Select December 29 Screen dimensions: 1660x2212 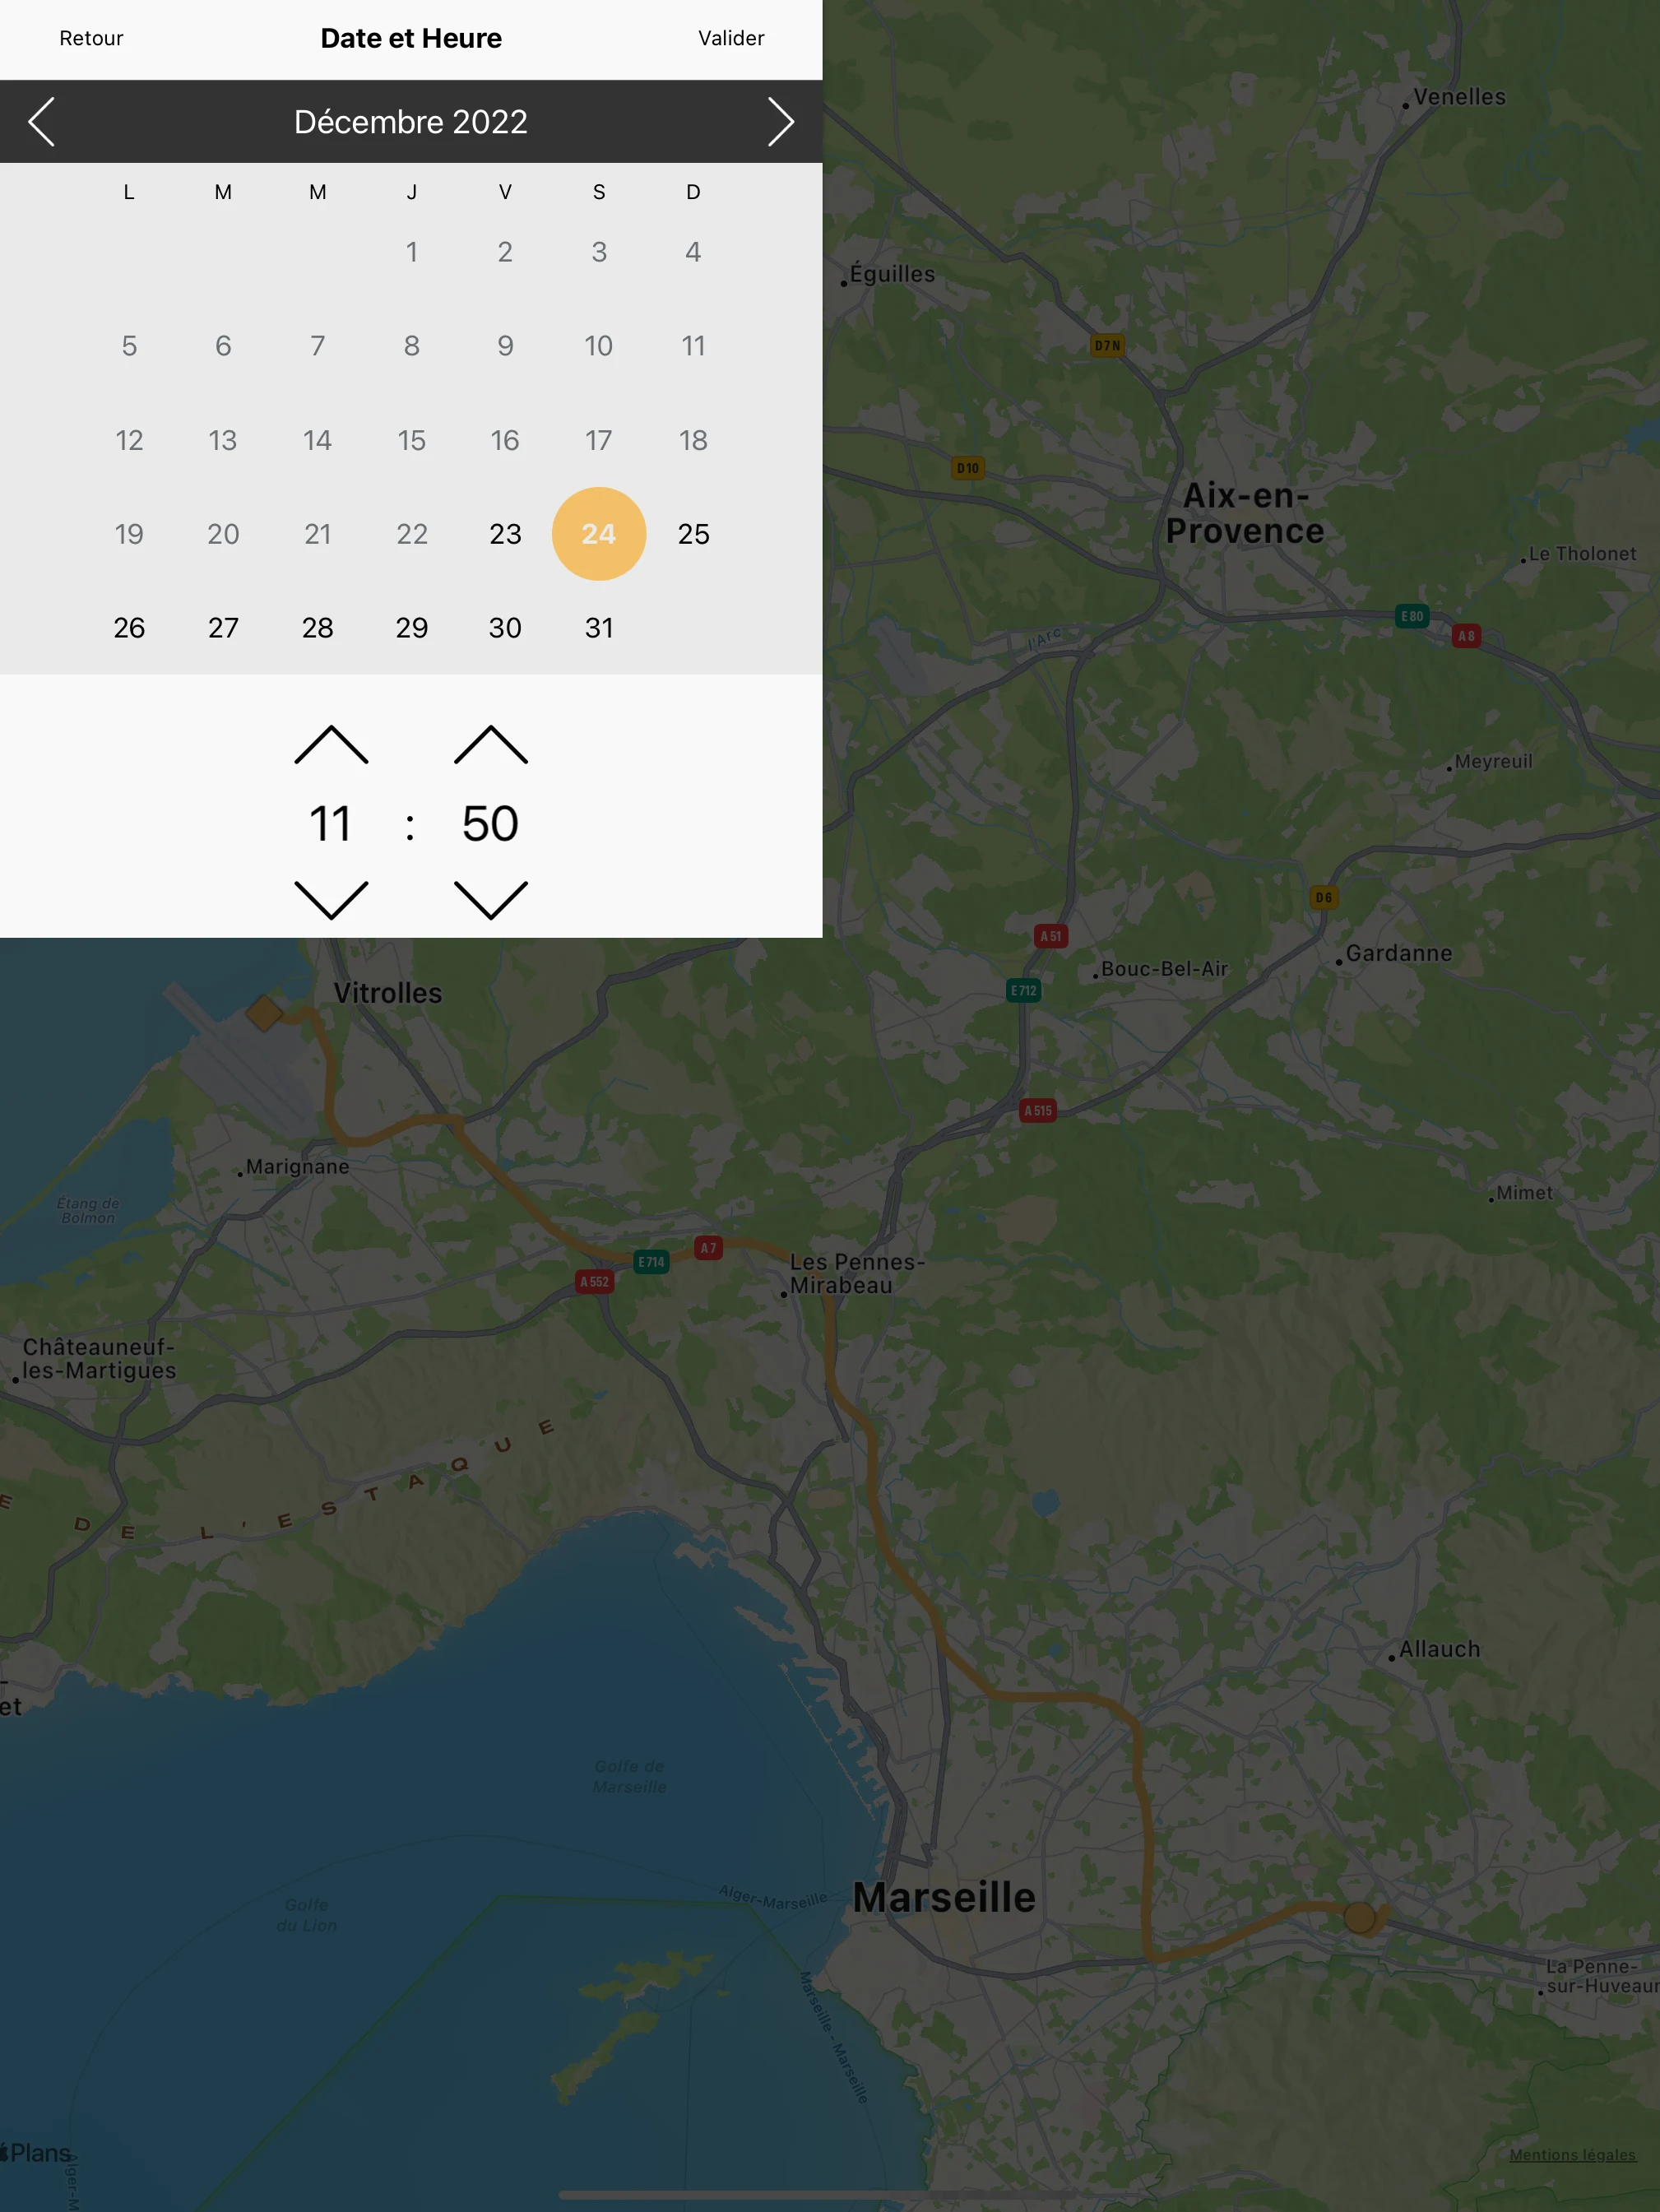click(x=411, y=628)
